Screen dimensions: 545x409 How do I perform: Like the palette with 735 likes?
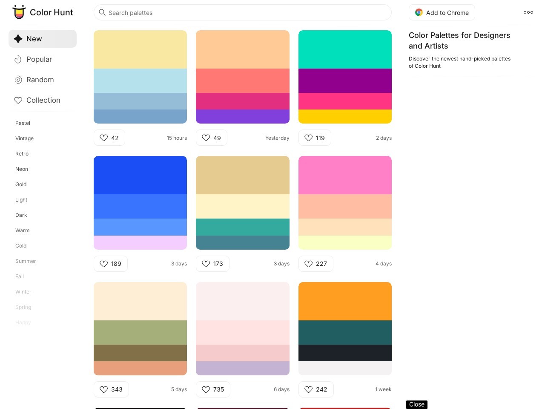point(213,389)
